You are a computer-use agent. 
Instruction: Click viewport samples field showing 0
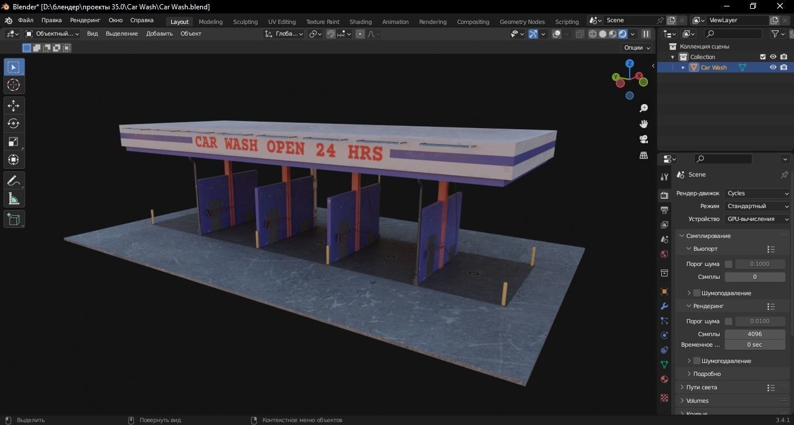pos(755,277)
